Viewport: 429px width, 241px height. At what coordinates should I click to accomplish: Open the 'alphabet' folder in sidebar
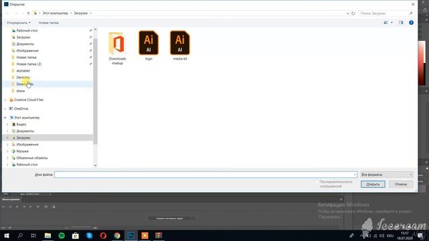pos(23,71)
